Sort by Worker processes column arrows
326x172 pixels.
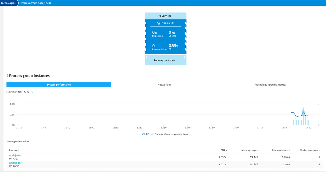(x=319, y=150)
